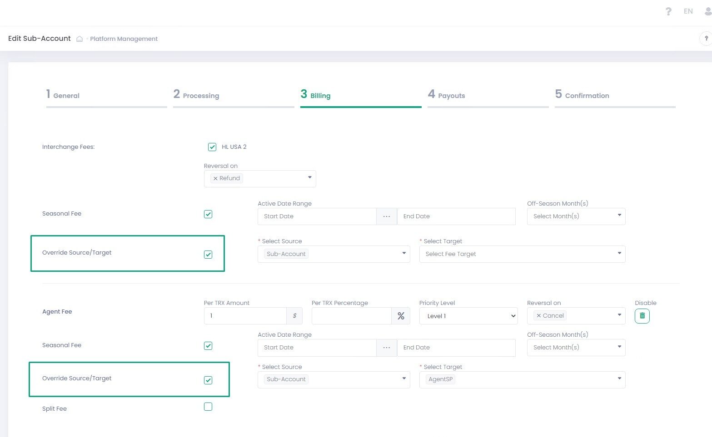Click the home icon in breadcrumb
The width and height of the screenshot is (712, 437).
[x=80, y=39]
